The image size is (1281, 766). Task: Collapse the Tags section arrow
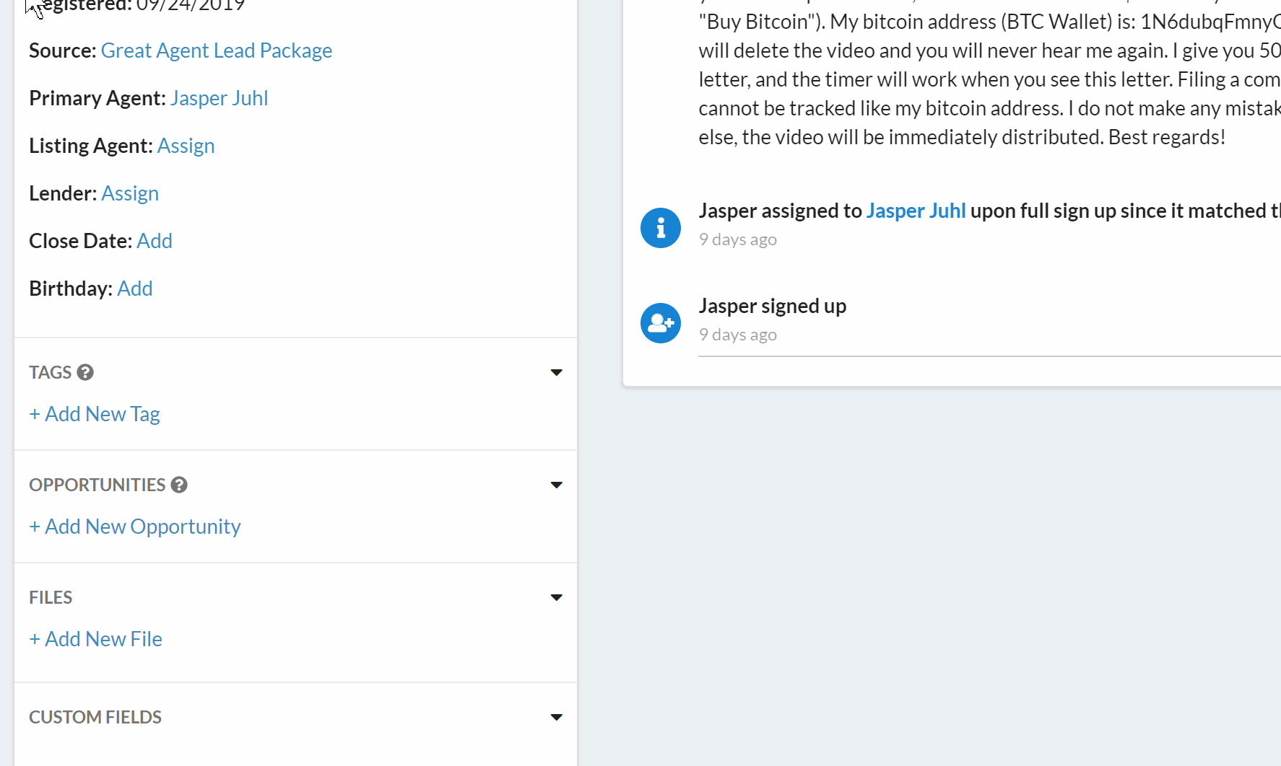(x=556, y=372)
